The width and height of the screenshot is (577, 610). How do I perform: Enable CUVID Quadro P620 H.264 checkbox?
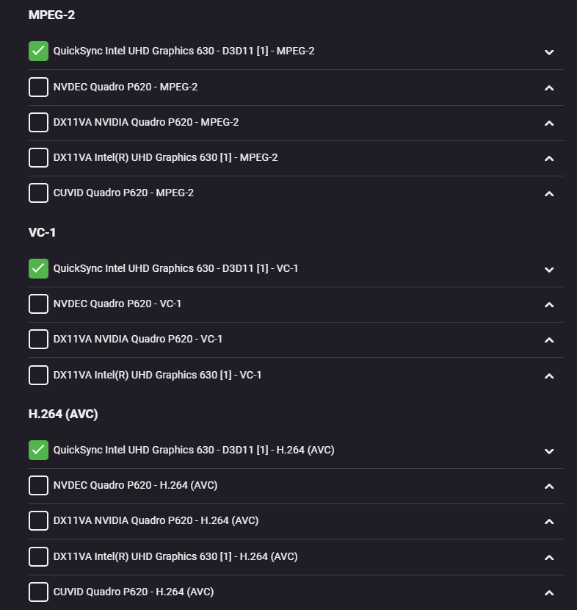[x=38, y=592]
